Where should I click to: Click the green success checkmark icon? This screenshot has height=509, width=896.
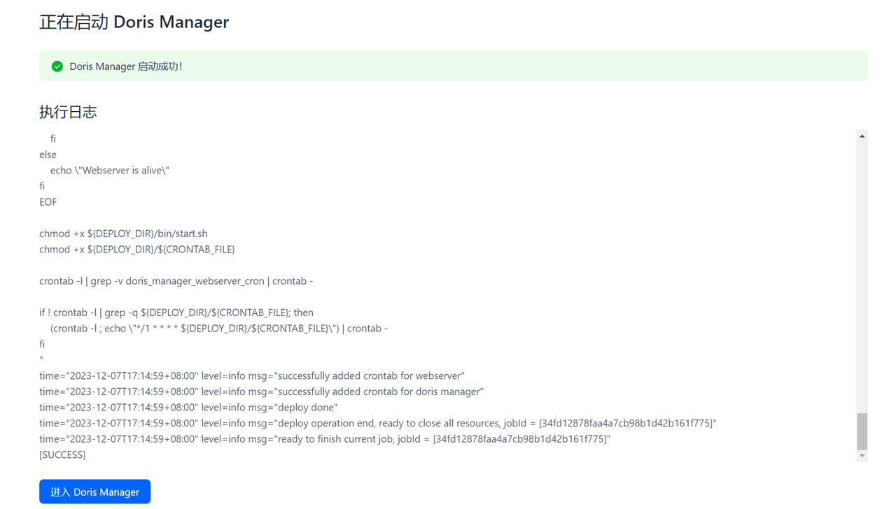tap(57, 66)
